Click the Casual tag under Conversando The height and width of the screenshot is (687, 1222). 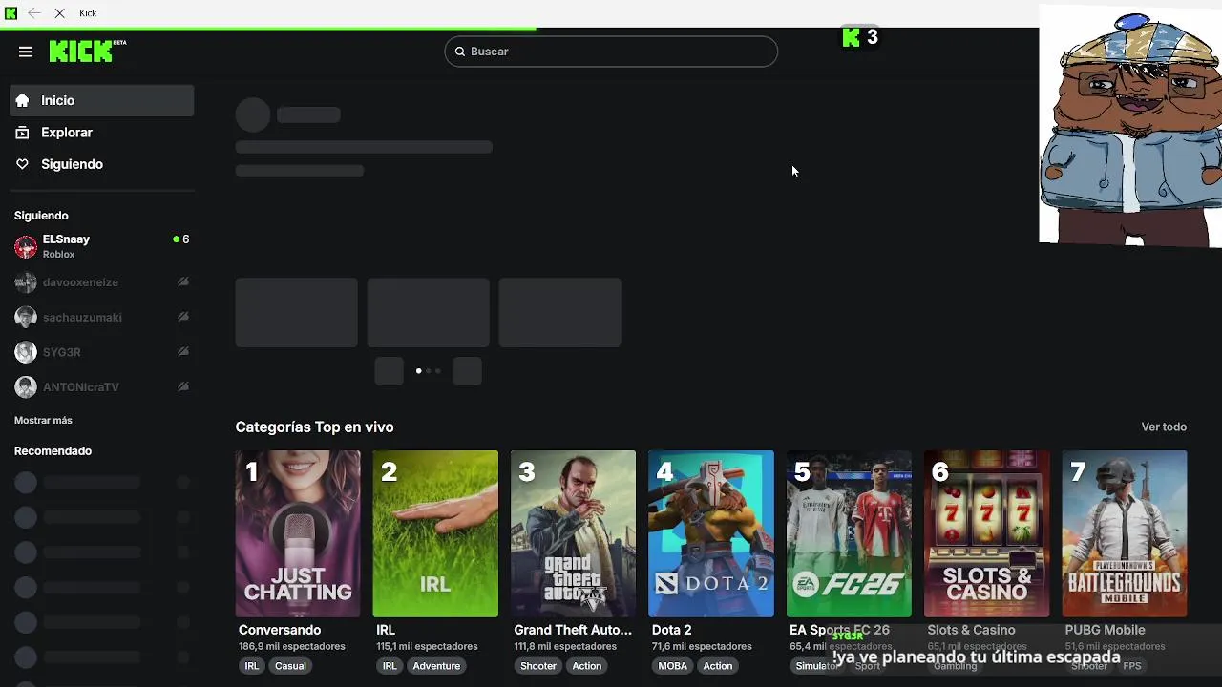[290, 666]
